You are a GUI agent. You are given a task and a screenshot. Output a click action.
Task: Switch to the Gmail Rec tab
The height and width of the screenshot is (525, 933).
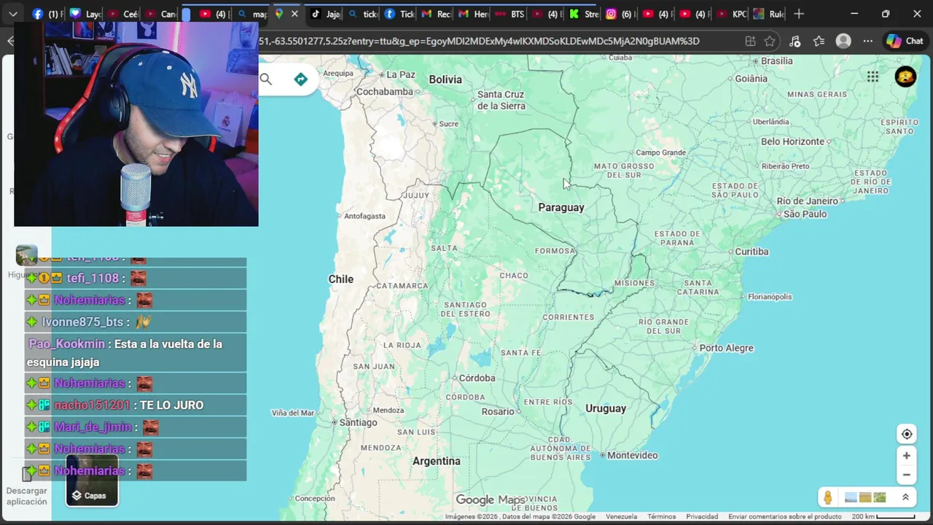(x=436, y=14)
